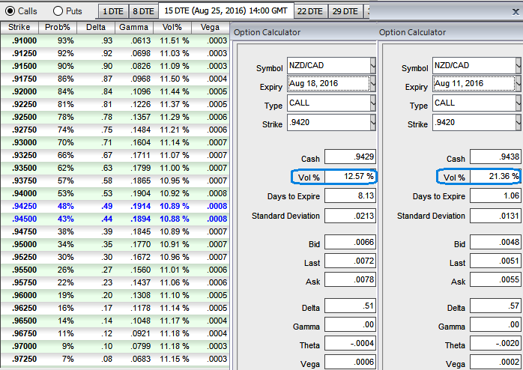
Task: Click the Vol % field showing 12.57 %
Action: click(351, 177)
